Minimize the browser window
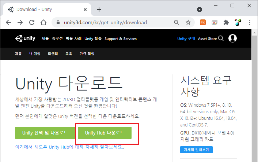The height and width of the screenshot is (162, 258). 216,5
